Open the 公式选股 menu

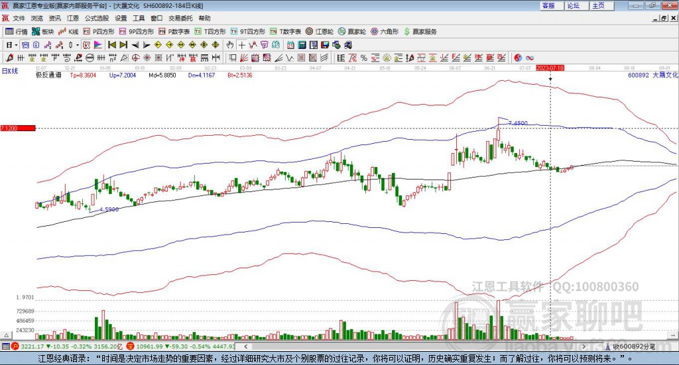pyautogui.click(x=96, y=19)
